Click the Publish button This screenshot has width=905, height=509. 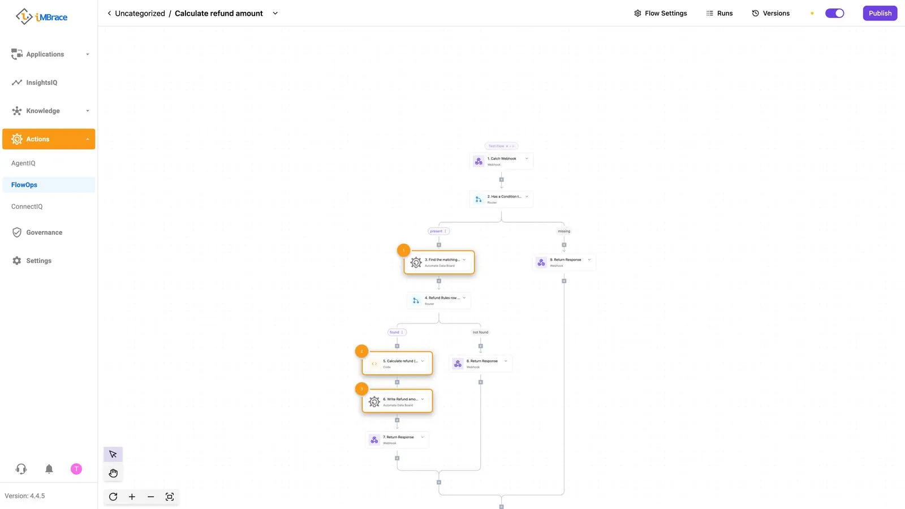coord(880,13)
